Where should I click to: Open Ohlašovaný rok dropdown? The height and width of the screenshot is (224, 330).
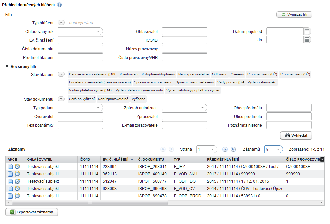tap(80, 31)
